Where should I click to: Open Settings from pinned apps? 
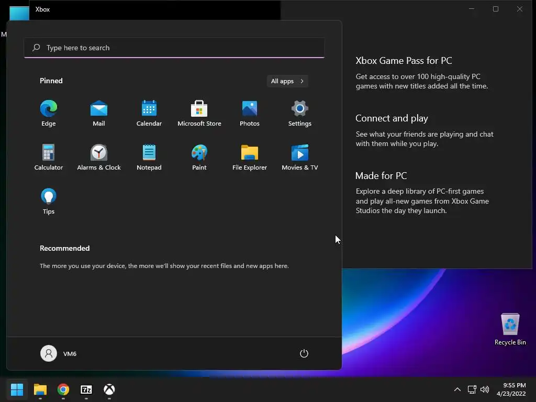coord(300,114)
